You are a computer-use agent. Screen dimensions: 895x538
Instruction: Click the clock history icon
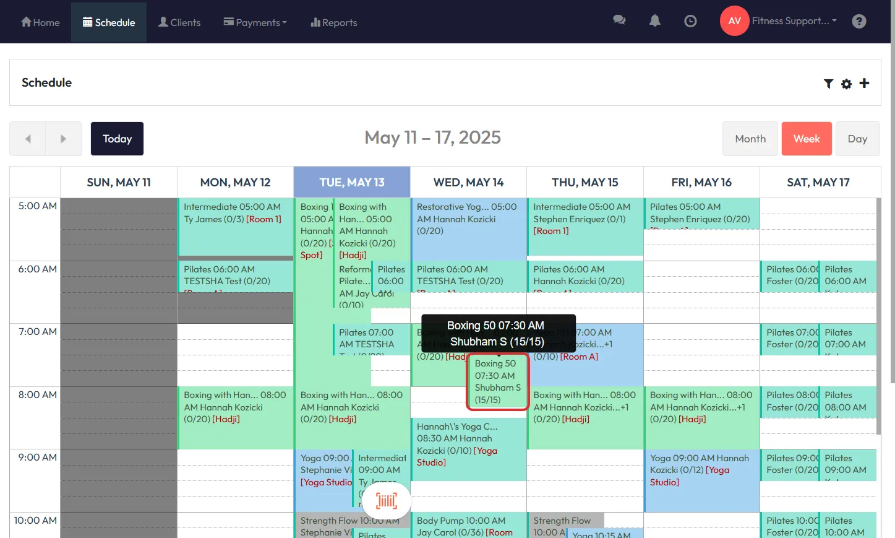[x=690, y=21]
